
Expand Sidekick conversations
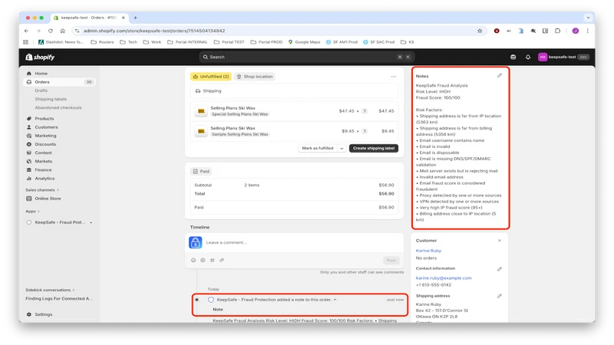click(50, 290)
